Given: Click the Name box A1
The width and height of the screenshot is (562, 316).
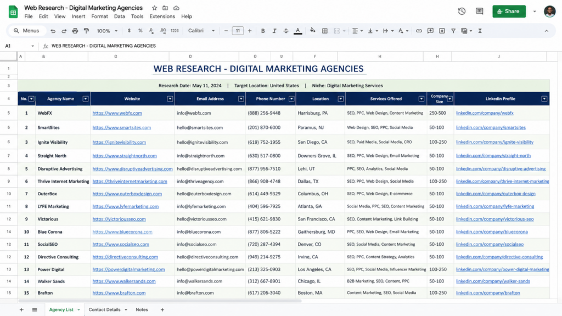Looking at the screenshot, I should 19,46.
